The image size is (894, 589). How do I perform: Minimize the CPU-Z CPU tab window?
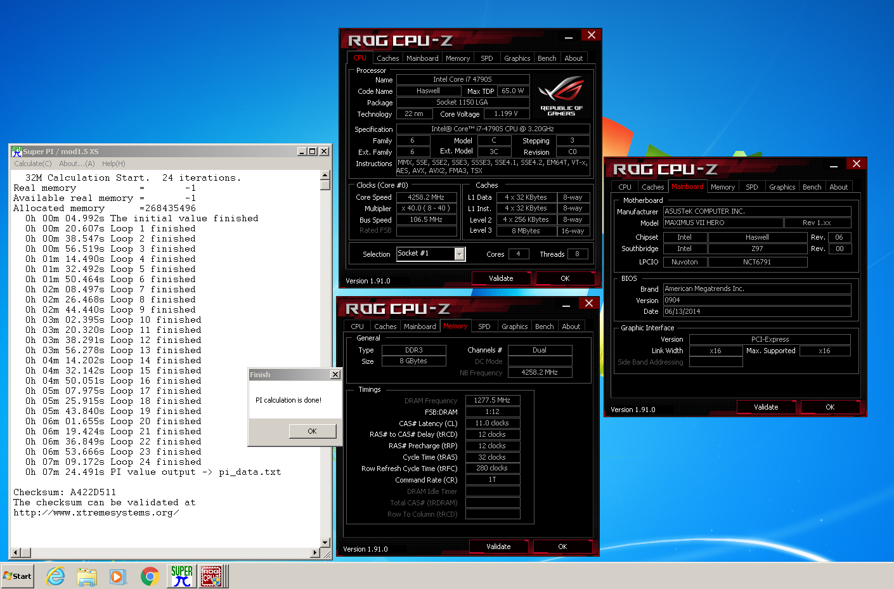[569, 37]
